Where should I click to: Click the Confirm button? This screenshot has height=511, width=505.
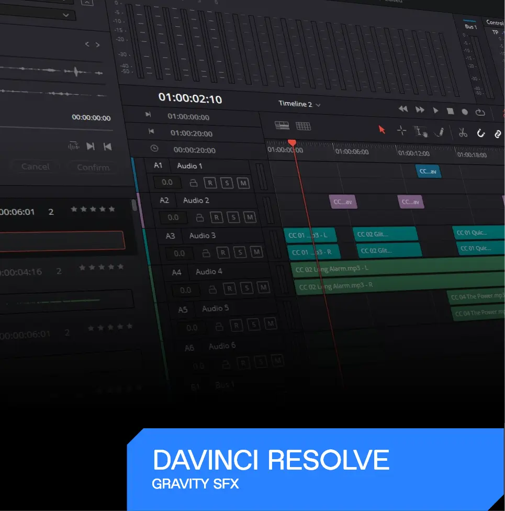[x=93, y=168]
